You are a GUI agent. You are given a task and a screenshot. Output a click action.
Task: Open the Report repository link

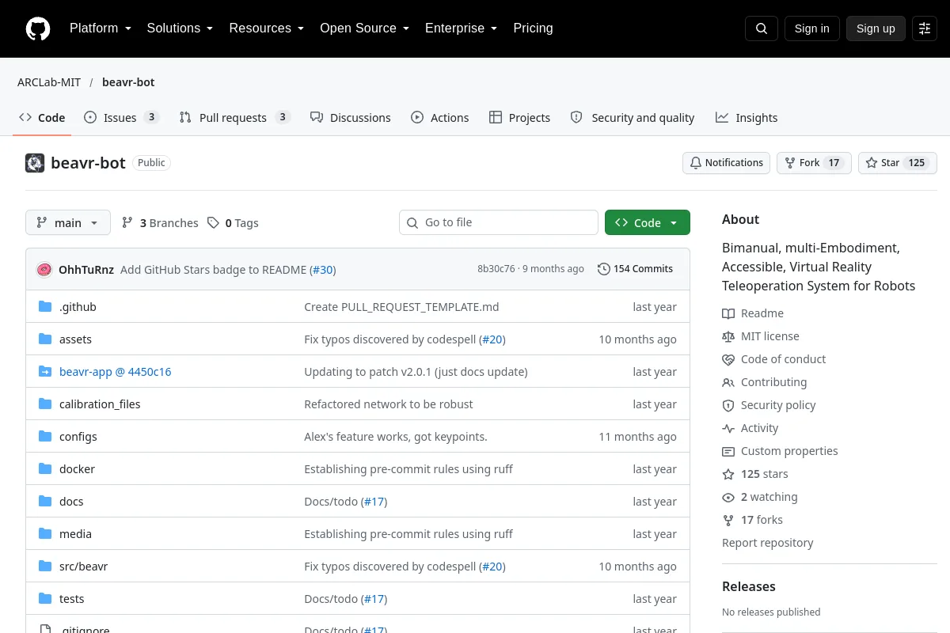[x=767, y=543]
